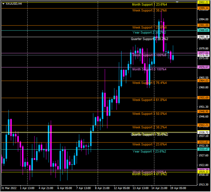Click the orange 1991.00 price tag
This screenshot has height=192, width=211.
click(x=204, y=25)
